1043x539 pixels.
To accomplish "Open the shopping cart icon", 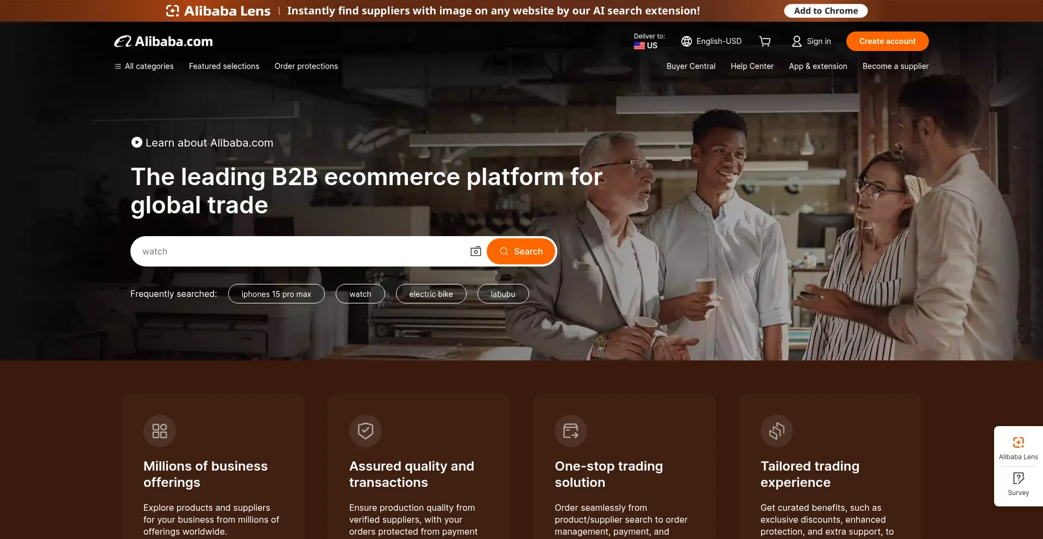I will pos(765,41).
